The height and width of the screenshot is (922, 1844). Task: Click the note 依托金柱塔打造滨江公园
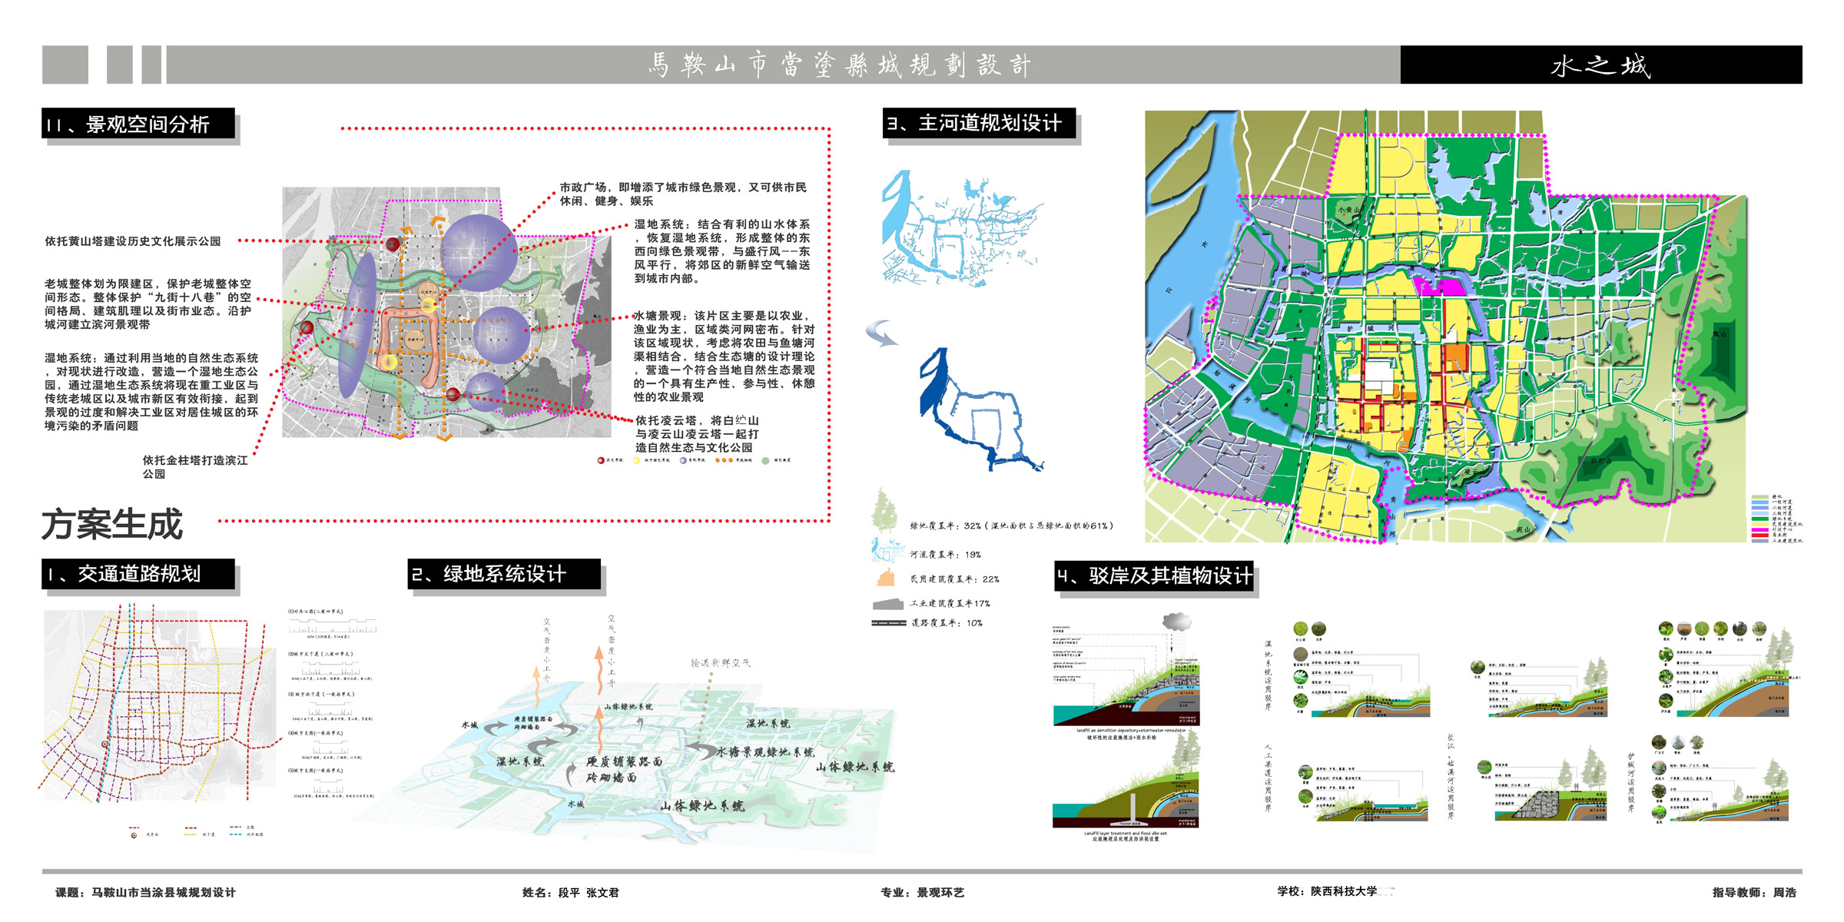click(195, 467)
